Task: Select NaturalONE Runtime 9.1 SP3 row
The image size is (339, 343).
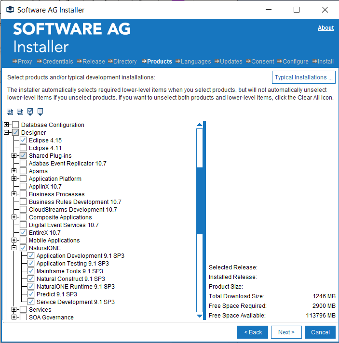Action: (76, 286)
